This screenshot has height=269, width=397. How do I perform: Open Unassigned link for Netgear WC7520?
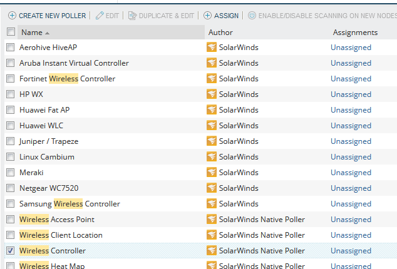click(x=351, y=188)
